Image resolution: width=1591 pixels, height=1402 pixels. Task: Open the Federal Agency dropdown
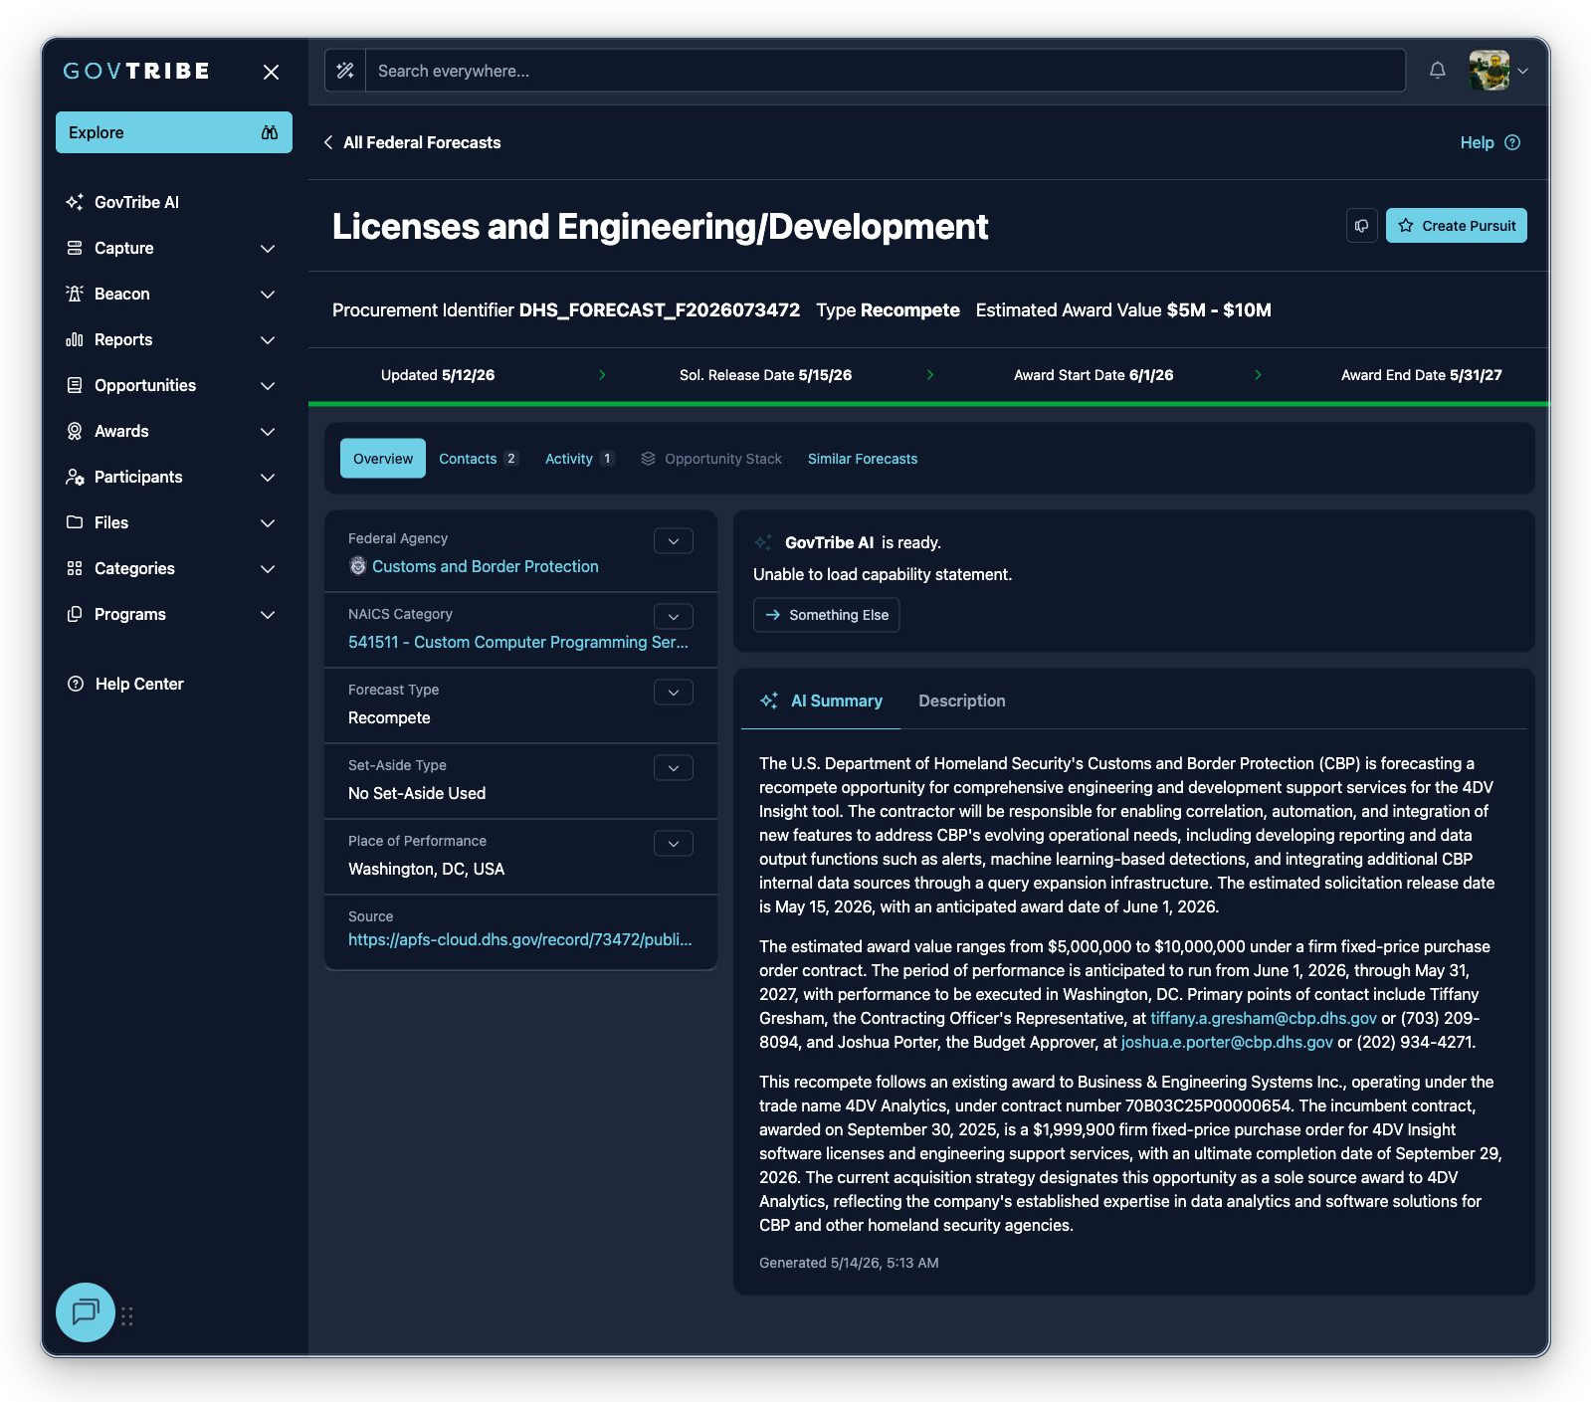point(674,541)
